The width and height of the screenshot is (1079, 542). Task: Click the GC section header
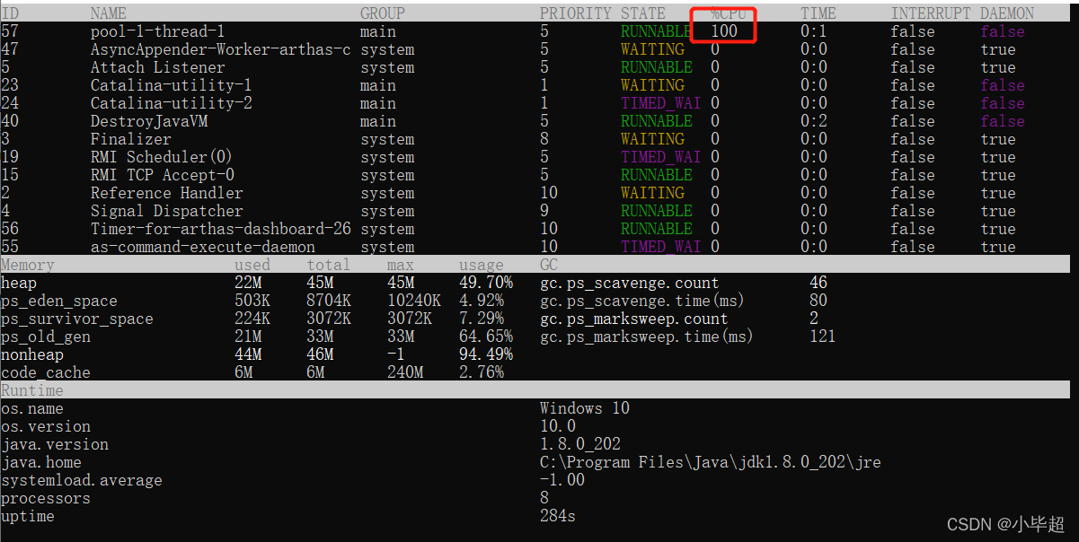tap(549, 265)
